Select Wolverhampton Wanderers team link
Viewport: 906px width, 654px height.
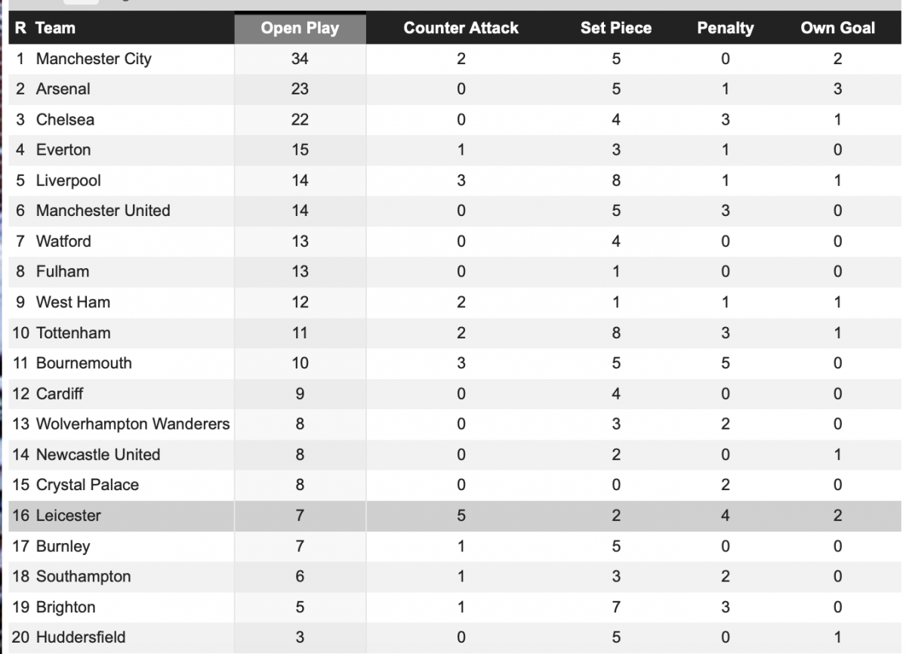(133, 424)
